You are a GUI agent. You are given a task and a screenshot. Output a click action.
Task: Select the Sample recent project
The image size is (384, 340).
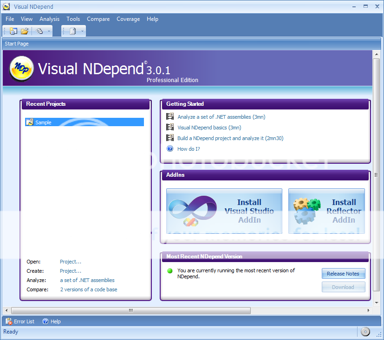[x=85, y=122]
